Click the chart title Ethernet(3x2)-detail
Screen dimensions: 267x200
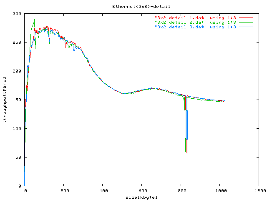pyautogui.click(x=135, y=7)
